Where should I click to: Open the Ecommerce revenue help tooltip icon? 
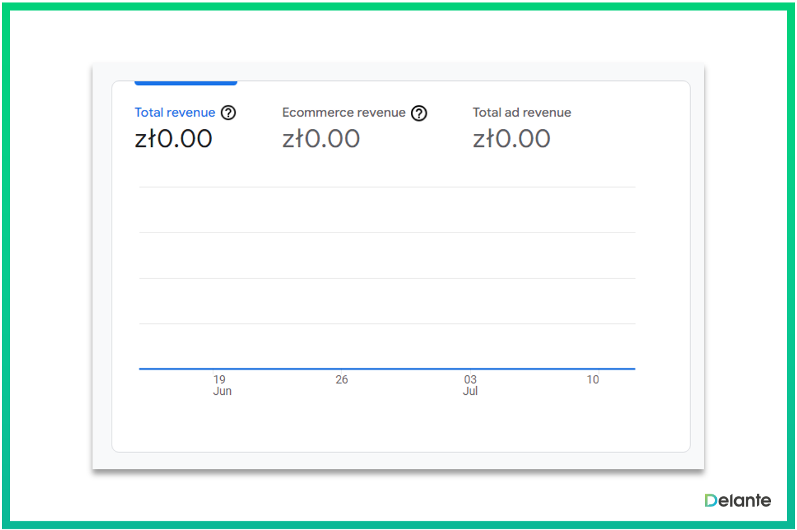pos(419,113)
